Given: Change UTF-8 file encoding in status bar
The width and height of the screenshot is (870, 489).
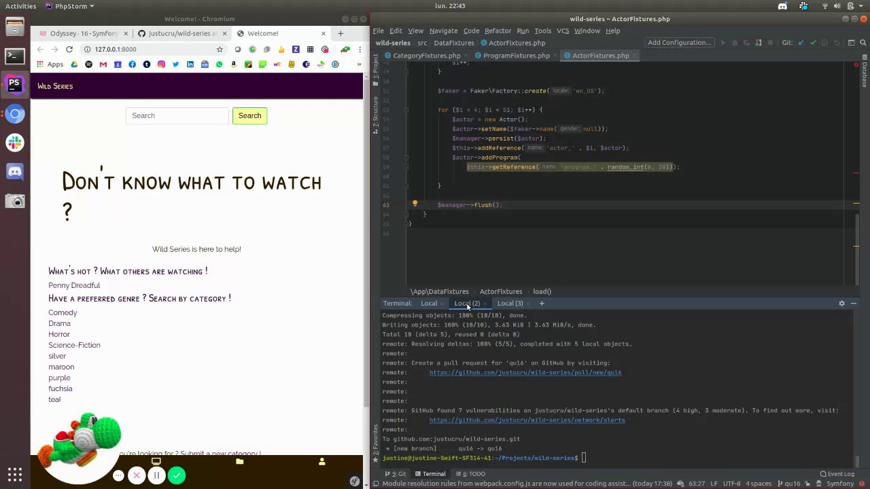Looking at the screenshot, I should coord(731,484).
